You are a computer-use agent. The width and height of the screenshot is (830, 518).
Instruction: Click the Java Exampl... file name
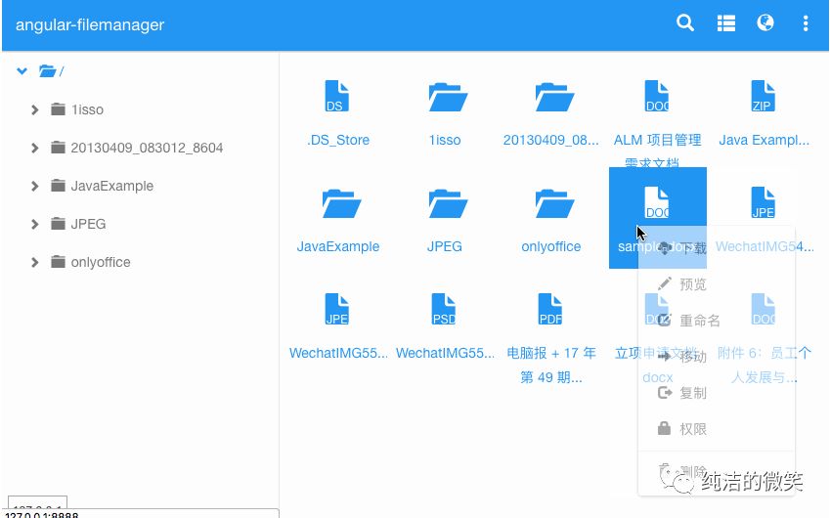coord(764,140)
